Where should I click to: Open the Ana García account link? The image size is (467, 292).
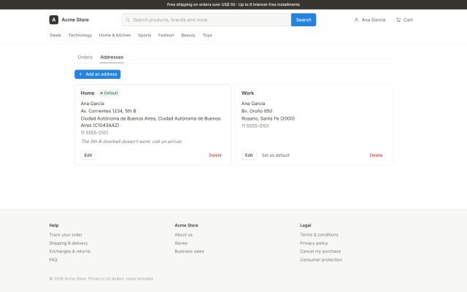pos(370,20)
